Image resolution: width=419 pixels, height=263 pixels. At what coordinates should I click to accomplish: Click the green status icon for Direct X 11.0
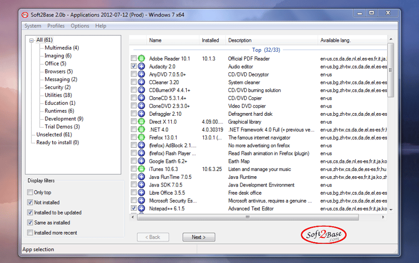coord(141,121)
